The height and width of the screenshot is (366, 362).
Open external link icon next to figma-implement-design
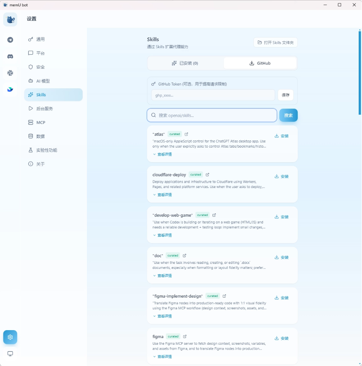click(x=224, y=296)
